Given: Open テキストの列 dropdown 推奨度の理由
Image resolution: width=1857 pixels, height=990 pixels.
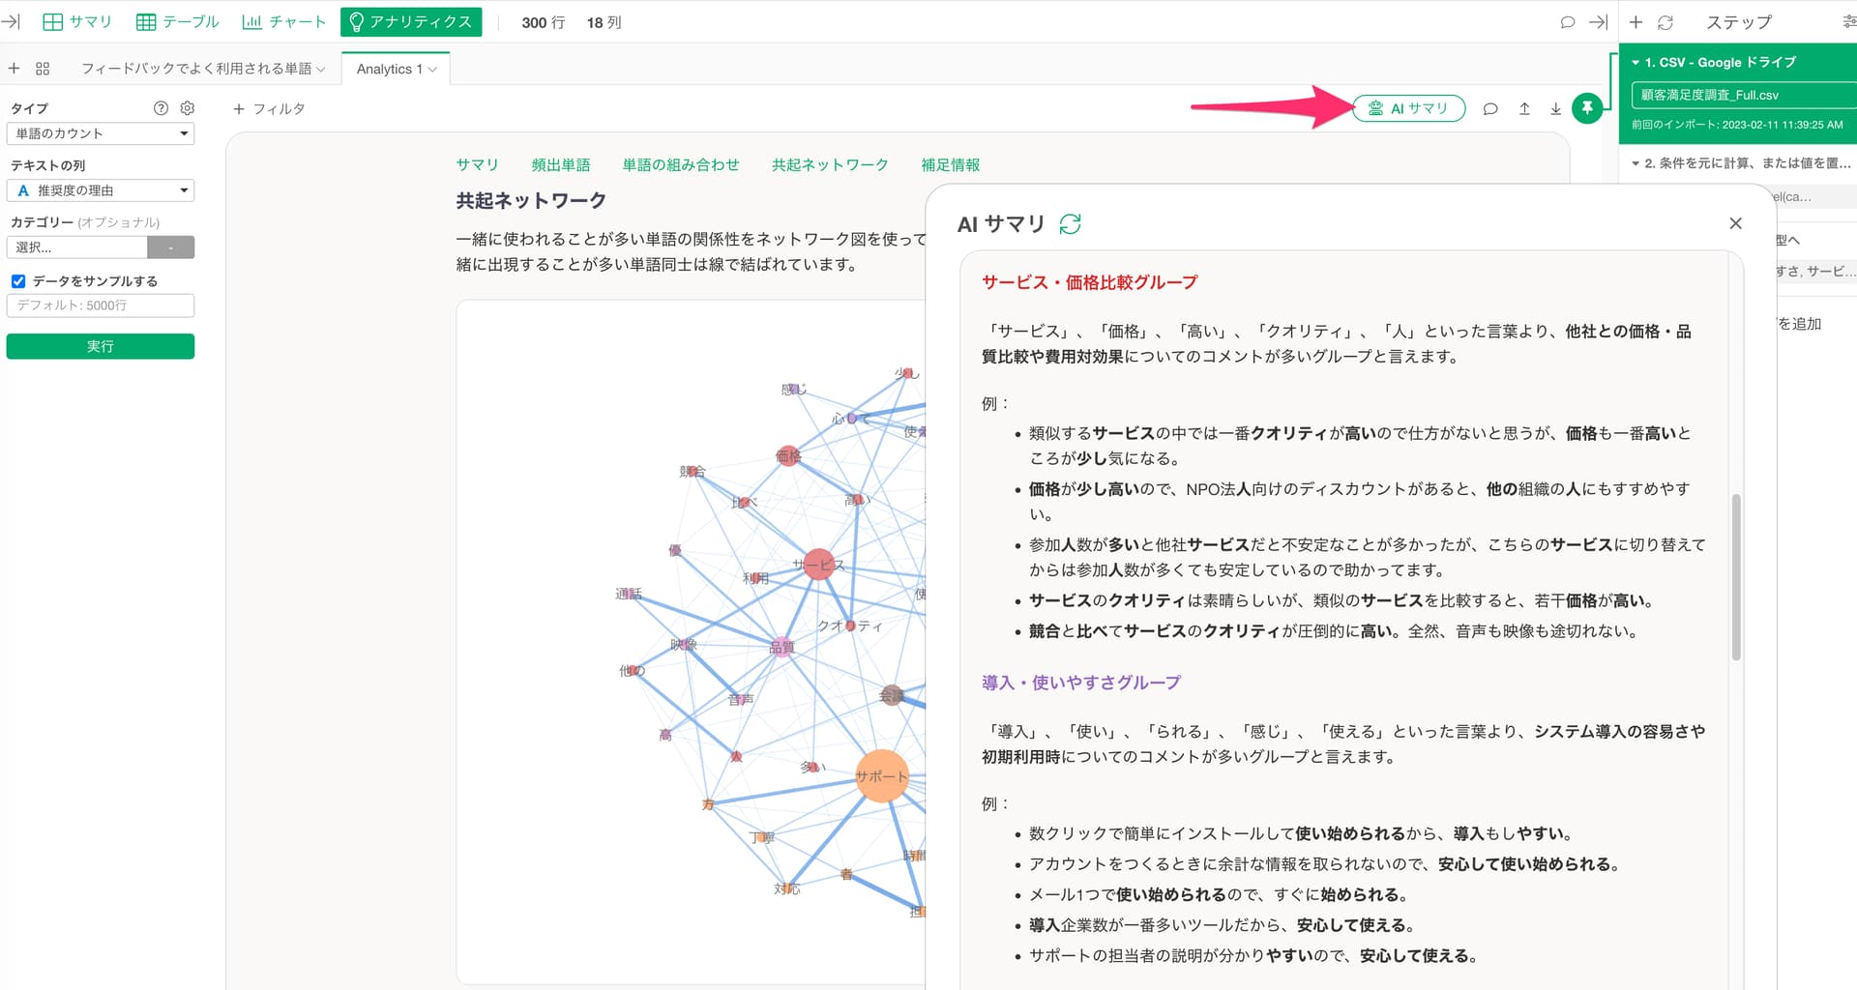Looking at the screenshot, I should pos(101,190).
